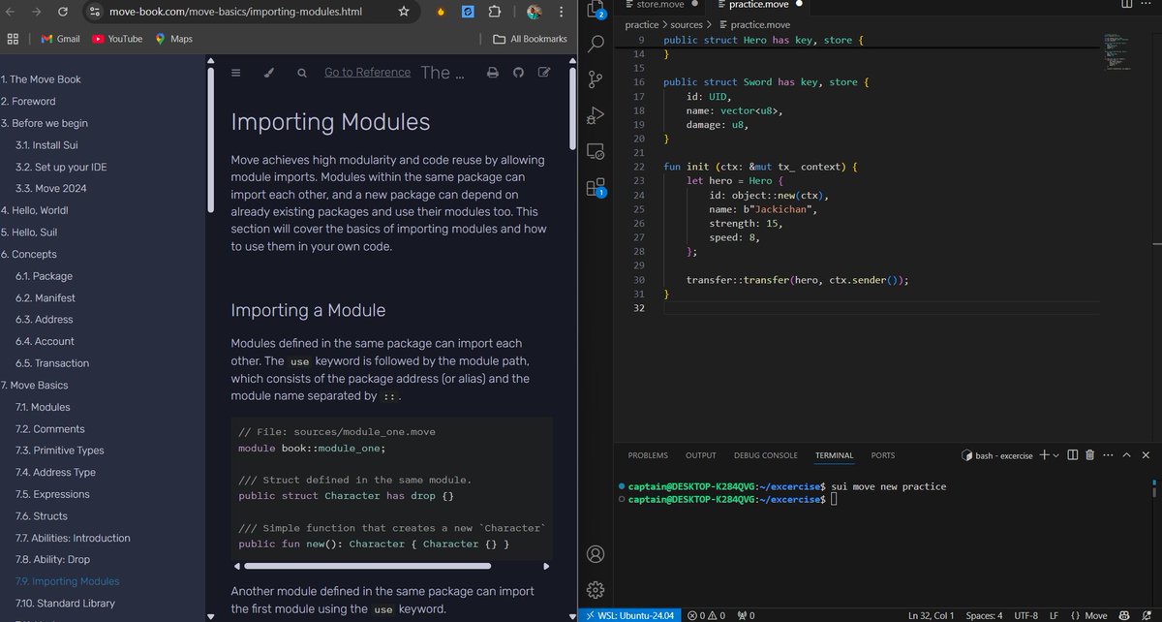
Task: Open the Chrome profile avatar
Action: (x=534, y=13)
